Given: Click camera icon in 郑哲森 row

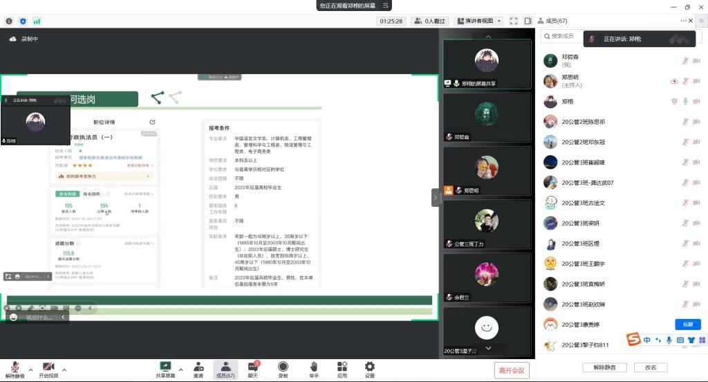Looking at the screenshot, I should 696,61.
